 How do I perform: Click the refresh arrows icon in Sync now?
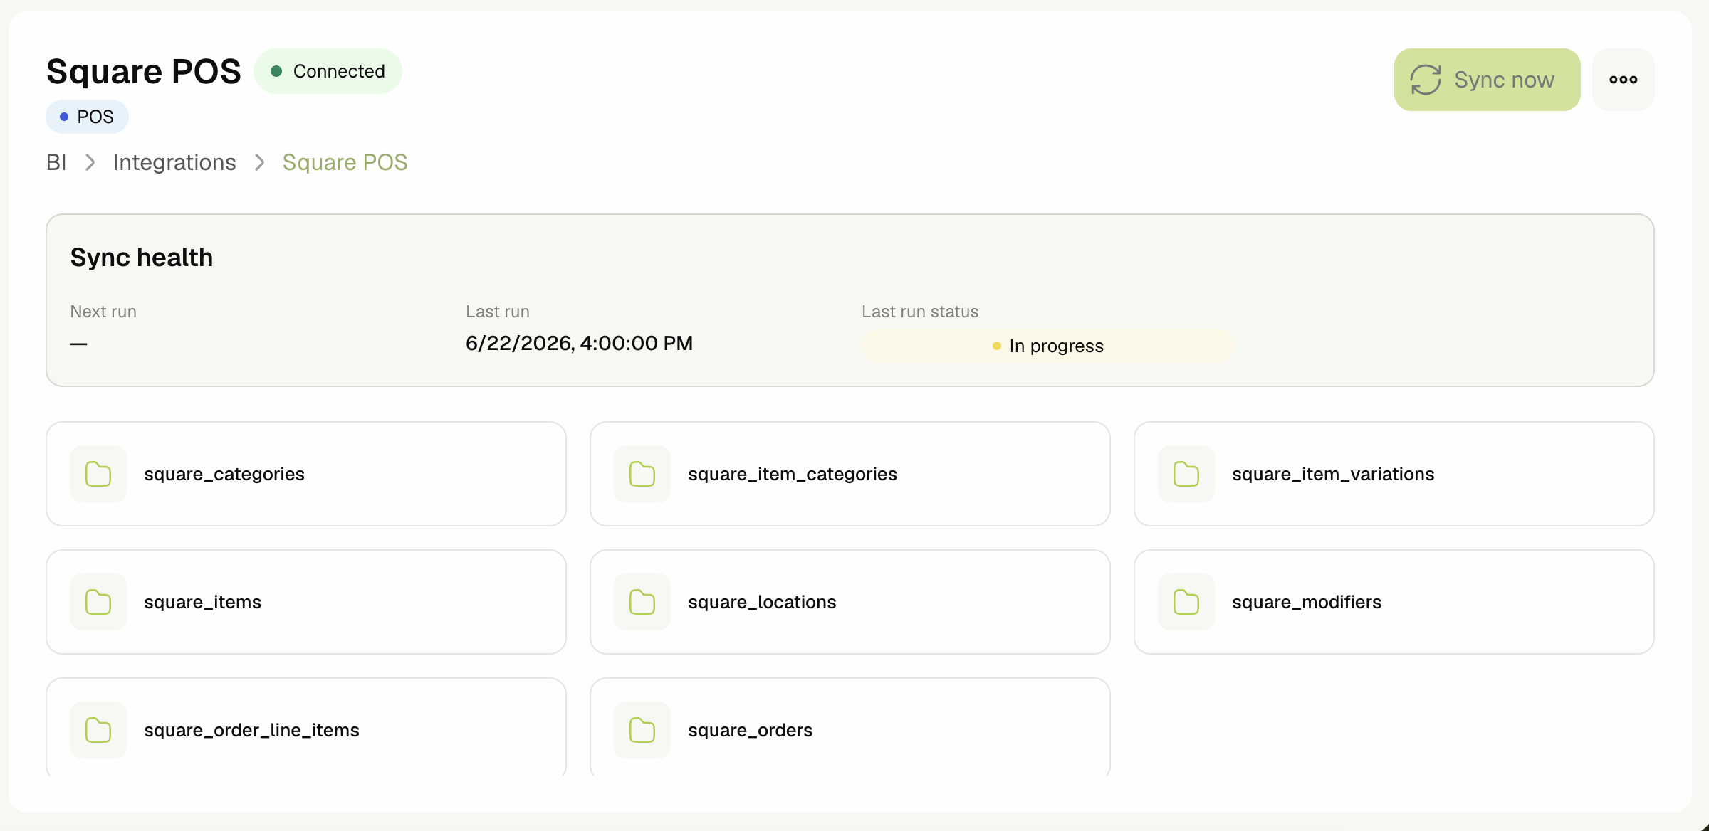pos(1426,80)
